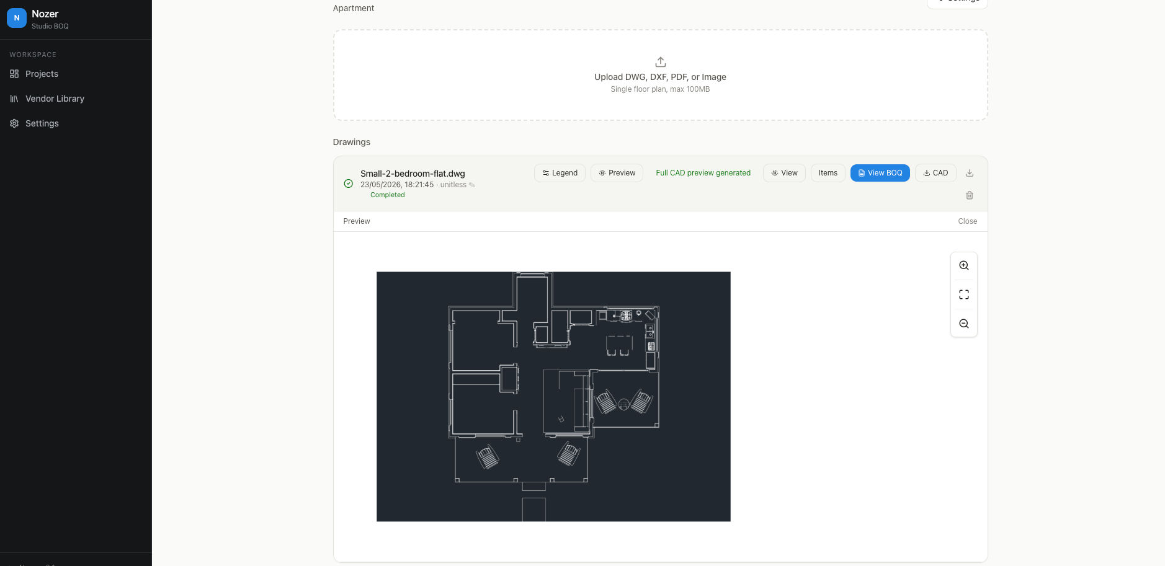Click the download icon beside CAD
Image resolution: width=1165 pixels, height=566 pixels.
click(x=970, y=173)
